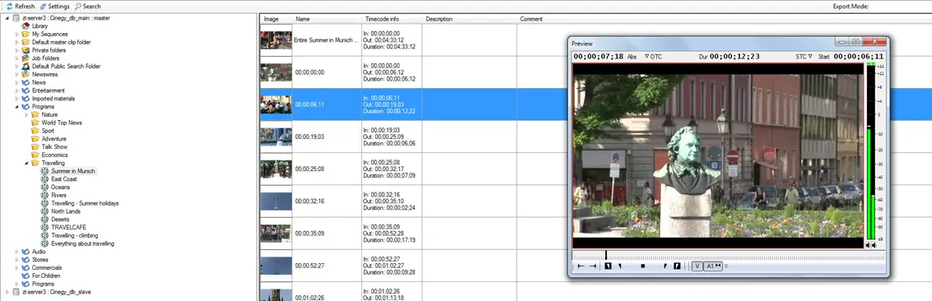The image size is (932, 301).
Task: Click the Refresh toolbar button
Action: point(21,6)
